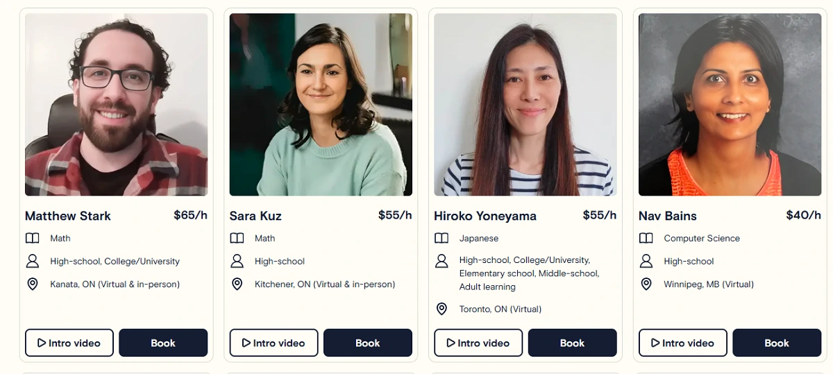
Task: Click the location pin next to Kanata, ON
Action: click(32, 284)
